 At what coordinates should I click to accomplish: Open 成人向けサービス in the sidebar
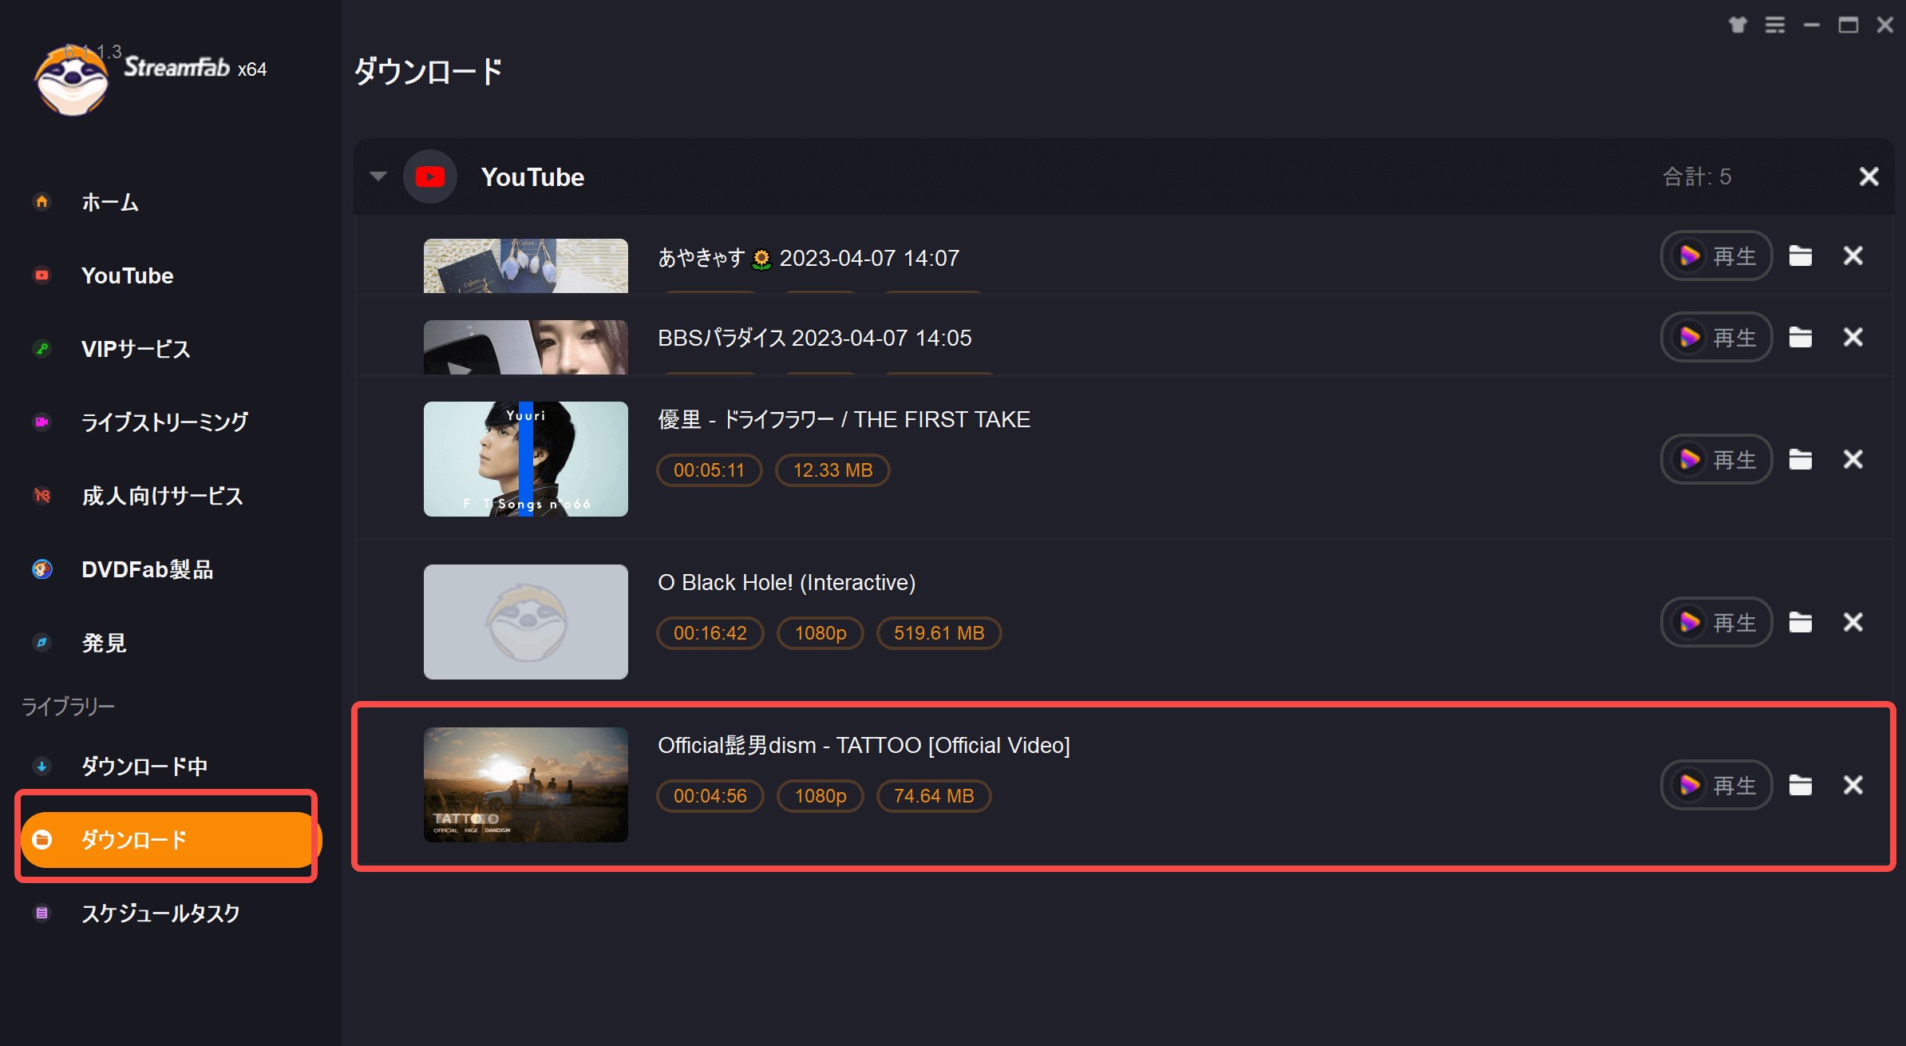tap(162, 496)
